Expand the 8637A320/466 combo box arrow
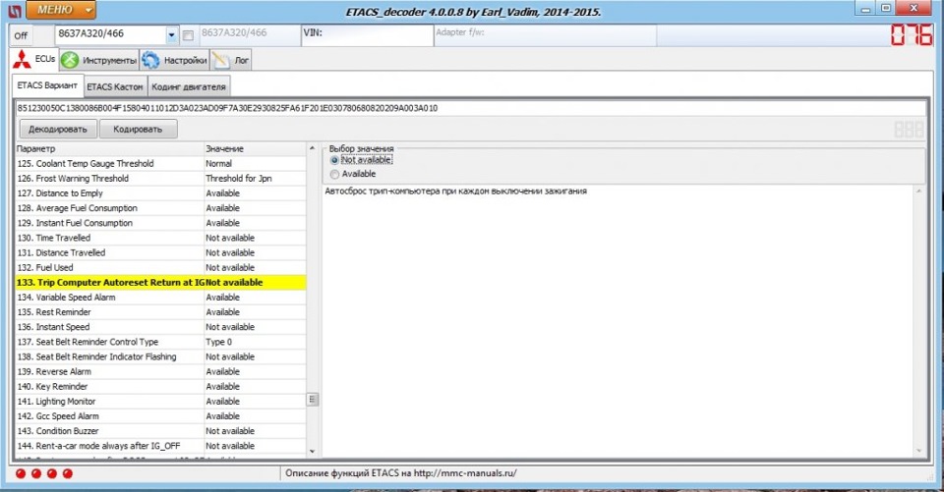944x492 pixels. click(x=171, y=35)
